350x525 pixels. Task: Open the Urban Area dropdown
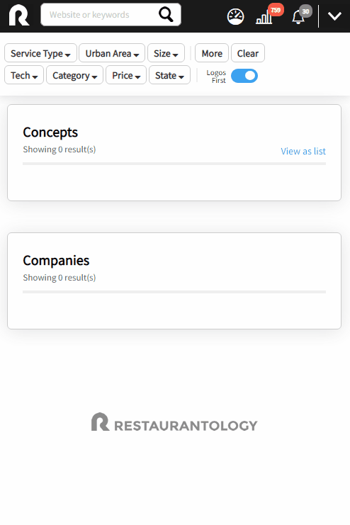[x=112, y=53]
